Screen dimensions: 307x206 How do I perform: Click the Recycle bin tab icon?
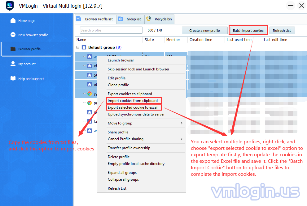pyautogui.click(x=148, y=19)
